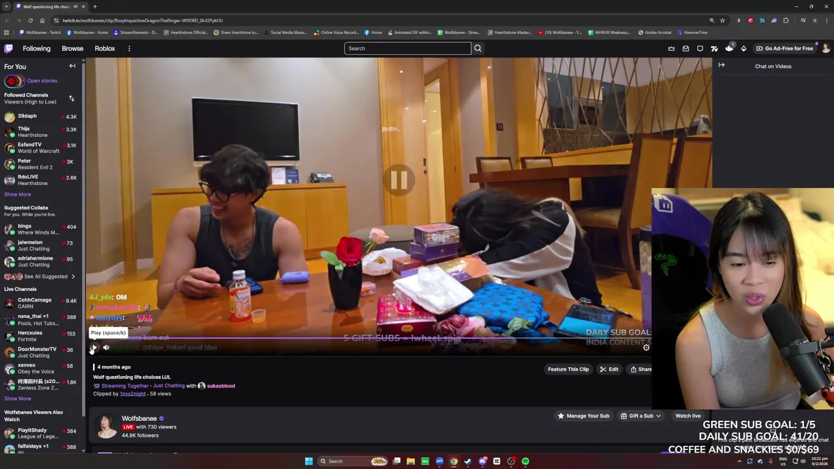This screenshot has height=469, width=834.
Task: Open the Get Bits icon
Action: [743, 48]
